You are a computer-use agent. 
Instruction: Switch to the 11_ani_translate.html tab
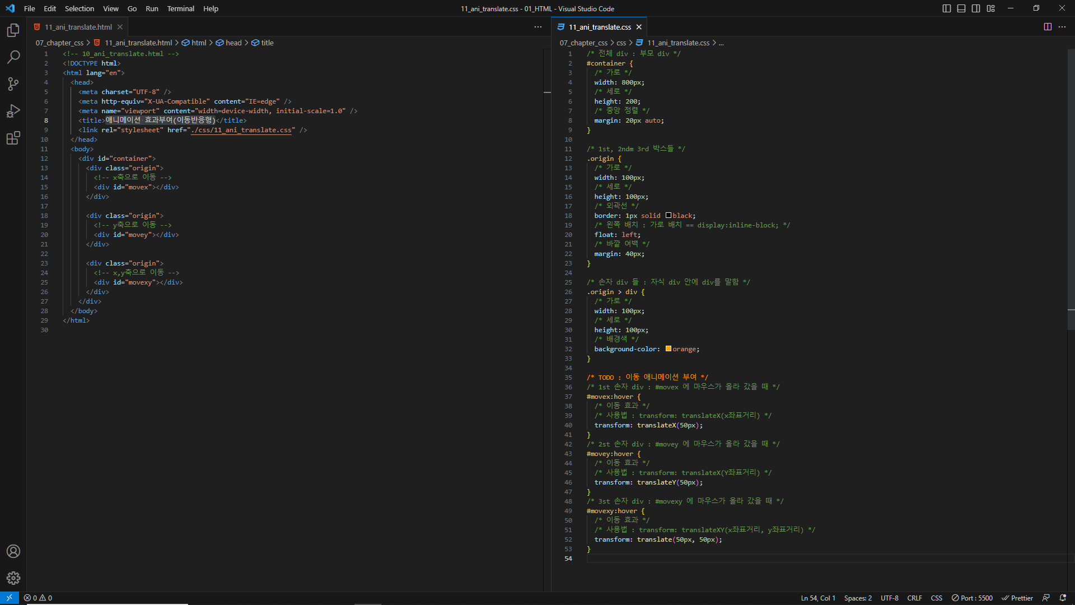coord(78,27)
